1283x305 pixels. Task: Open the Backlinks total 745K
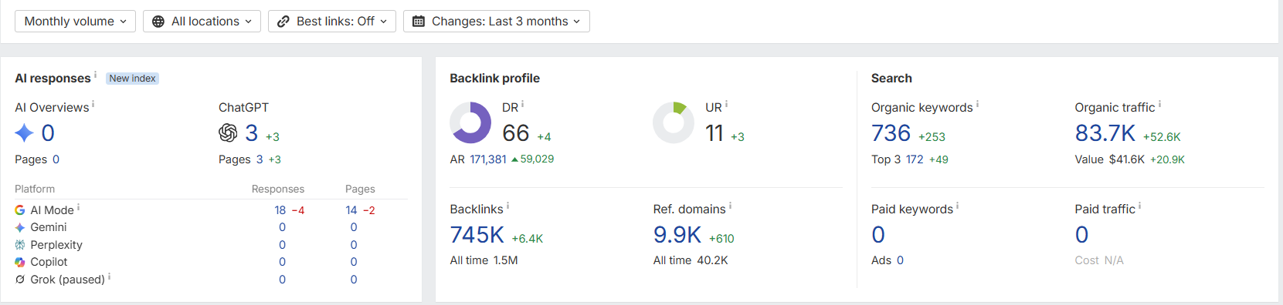coord(477,235)
